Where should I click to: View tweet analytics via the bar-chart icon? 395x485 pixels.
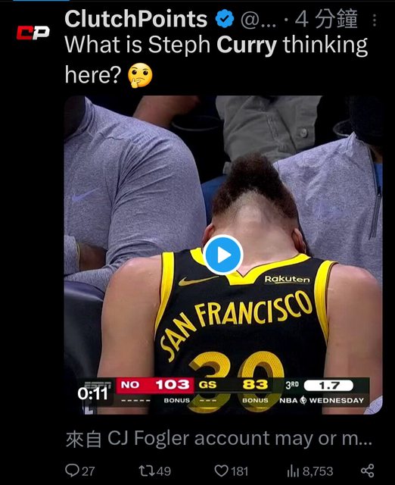[293, 471]
